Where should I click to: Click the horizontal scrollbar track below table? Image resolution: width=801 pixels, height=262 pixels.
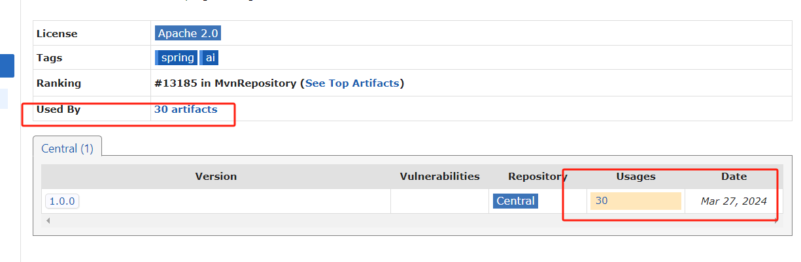click(412, 220)
